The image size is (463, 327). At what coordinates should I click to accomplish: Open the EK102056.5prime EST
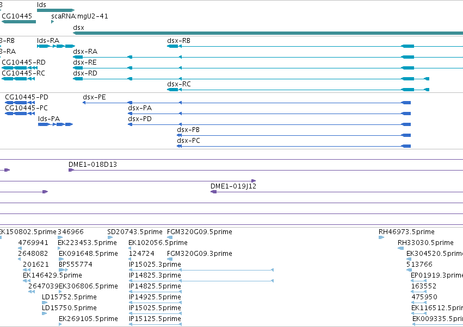tap(130, 248)
